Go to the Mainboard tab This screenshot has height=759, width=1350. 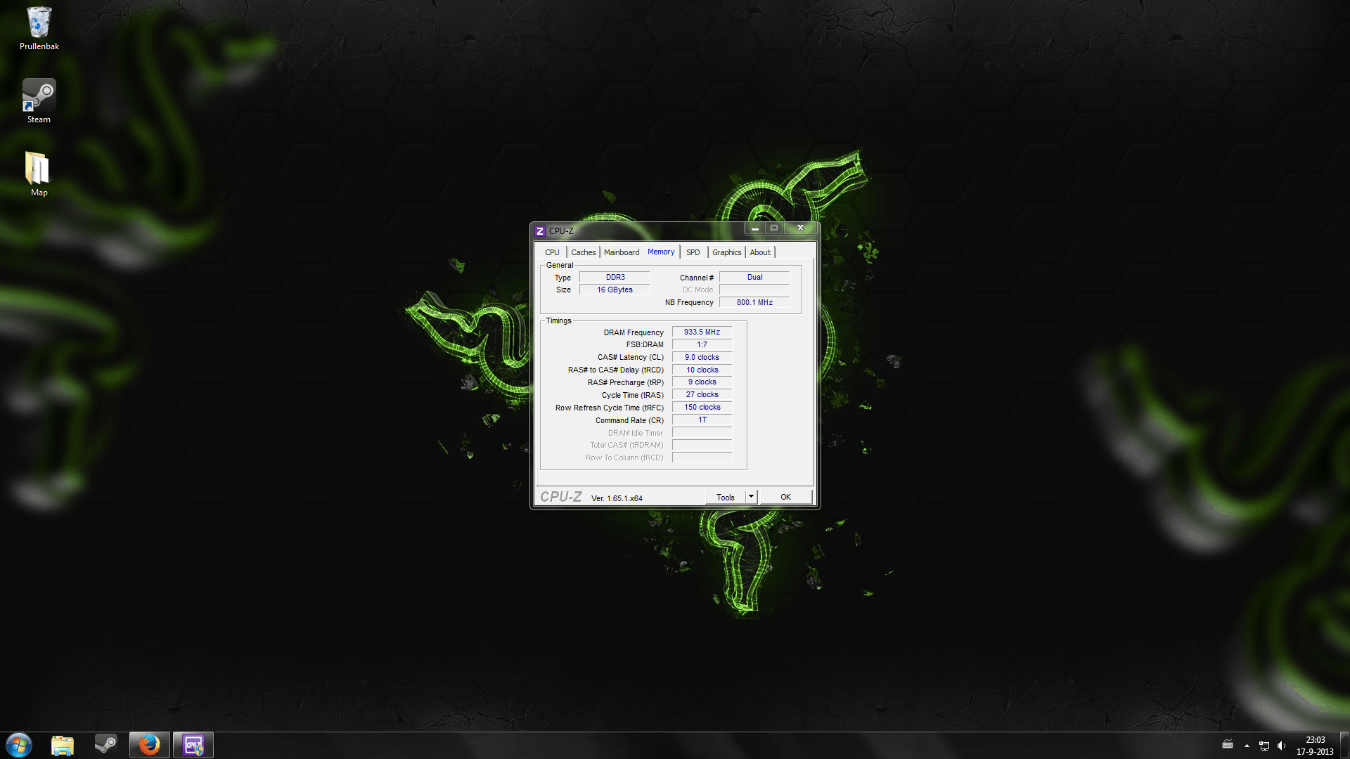pyautogui.click(x=622, y=252)
